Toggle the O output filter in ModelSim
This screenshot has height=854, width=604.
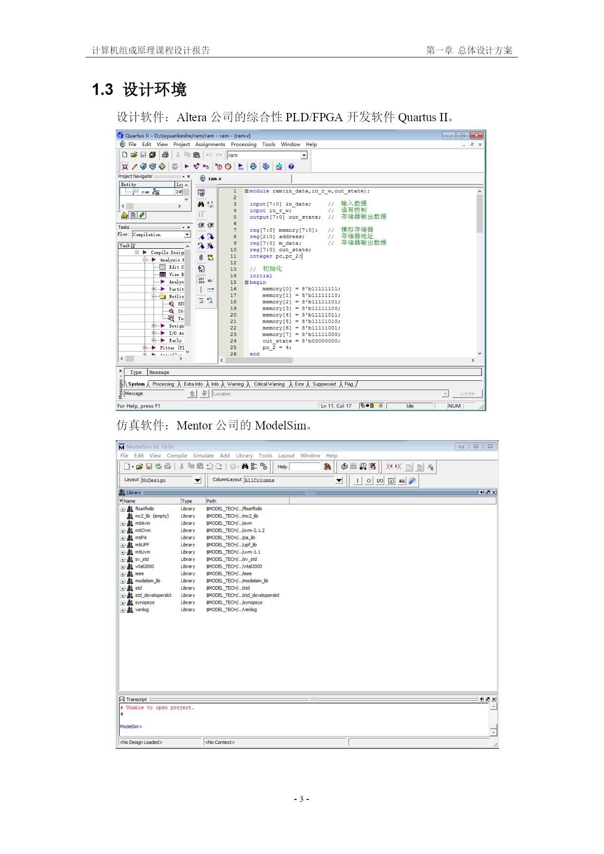(x=369, y=481)
